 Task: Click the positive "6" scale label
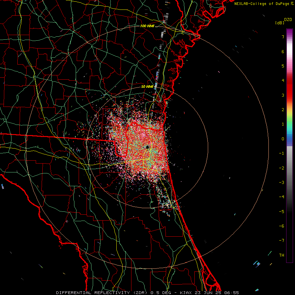click(283, 51)
